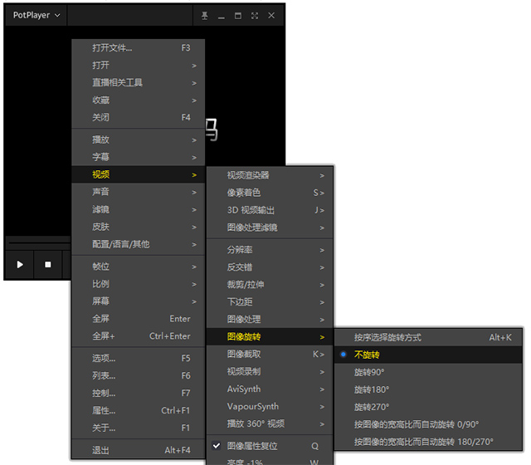
Task: Toggle the 图像属性复位 checked item
Action: point(270,446)
